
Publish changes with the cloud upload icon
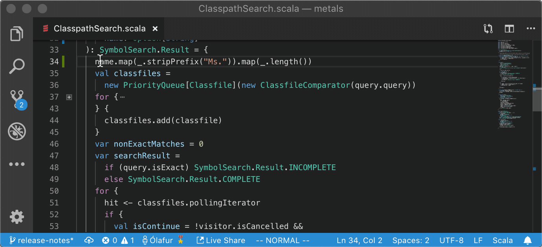click(x=89, y=240)
